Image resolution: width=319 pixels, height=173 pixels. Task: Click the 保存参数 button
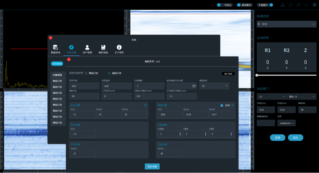tap(152, 166)
